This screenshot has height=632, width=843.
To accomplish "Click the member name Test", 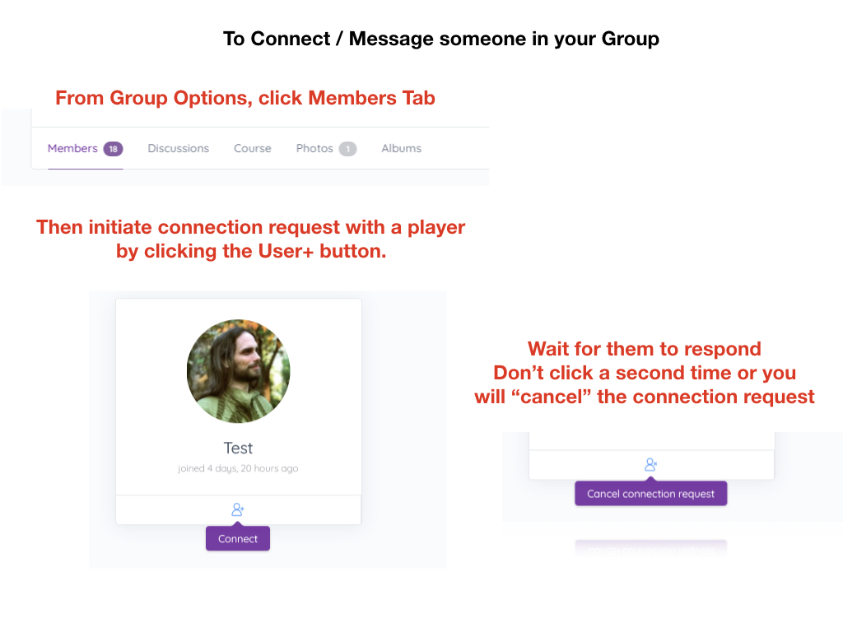I will [x=238, y=448].
